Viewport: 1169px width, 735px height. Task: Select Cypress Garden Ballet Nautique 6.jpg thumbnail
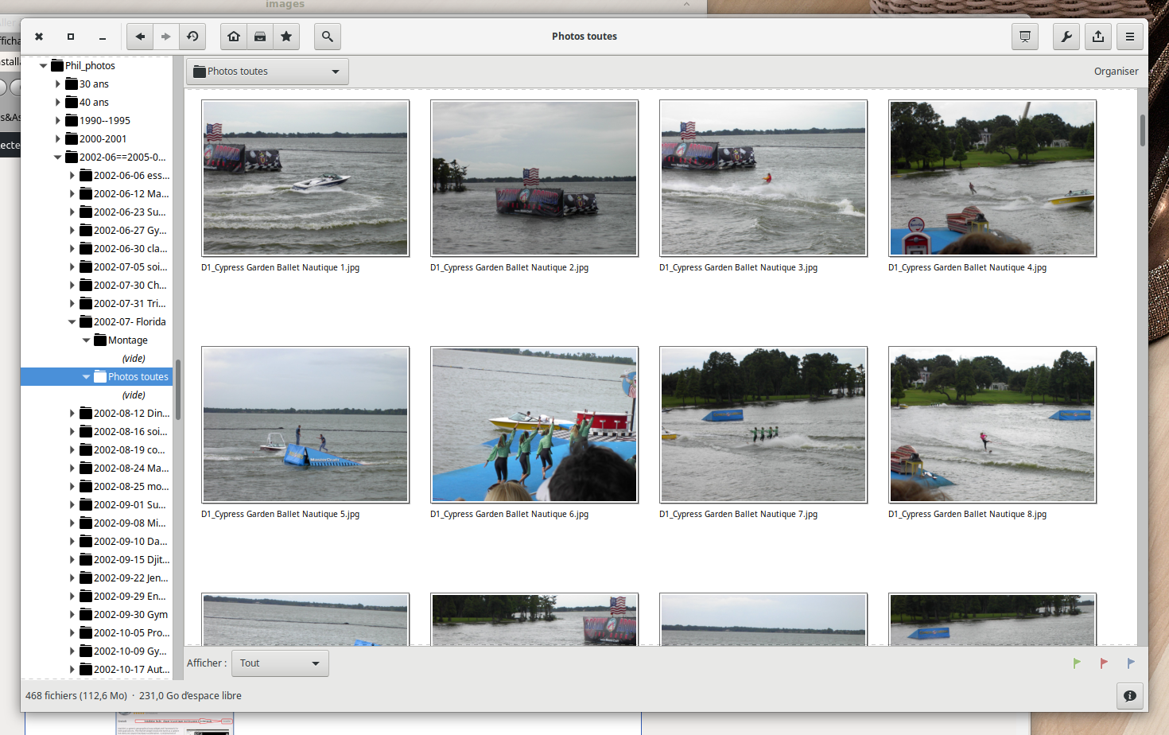tap(534, 425)
